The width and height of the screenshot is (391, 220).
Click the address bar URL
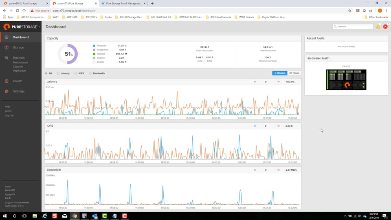(74, 11)
